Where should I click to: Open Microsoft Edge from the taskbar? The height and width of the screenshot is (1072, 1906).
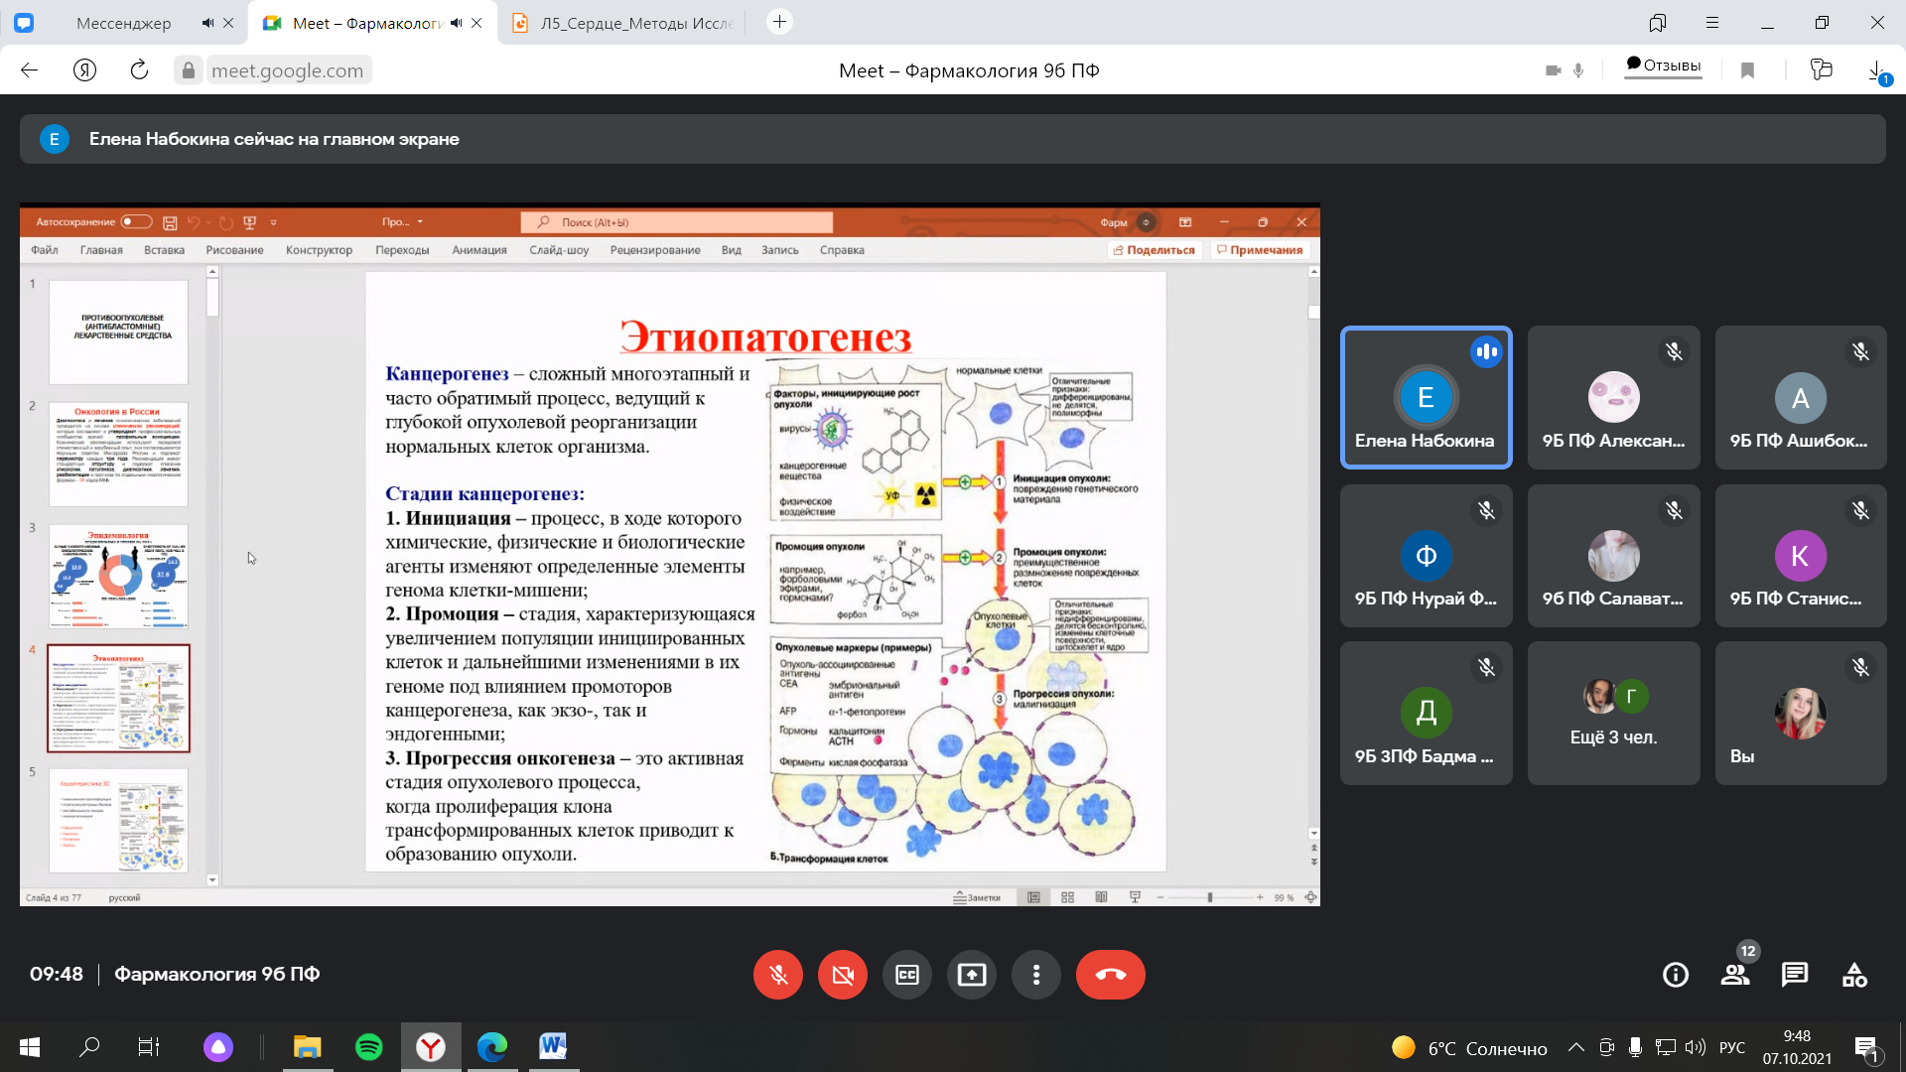click(x=491, y=1046)
